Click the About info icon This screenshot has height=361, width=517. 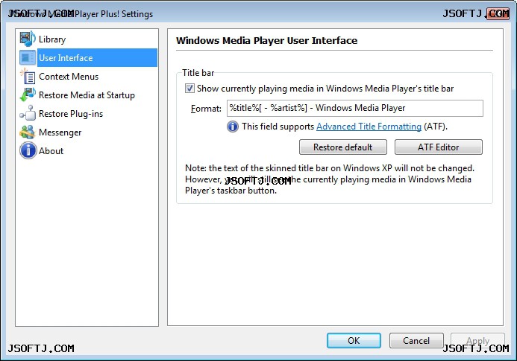point(28,150)
